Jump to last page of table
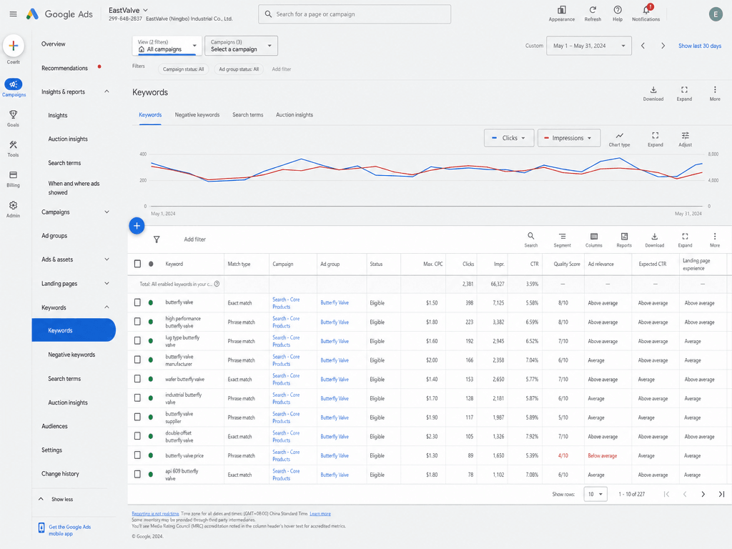732x549 pixels. point(721,494)
